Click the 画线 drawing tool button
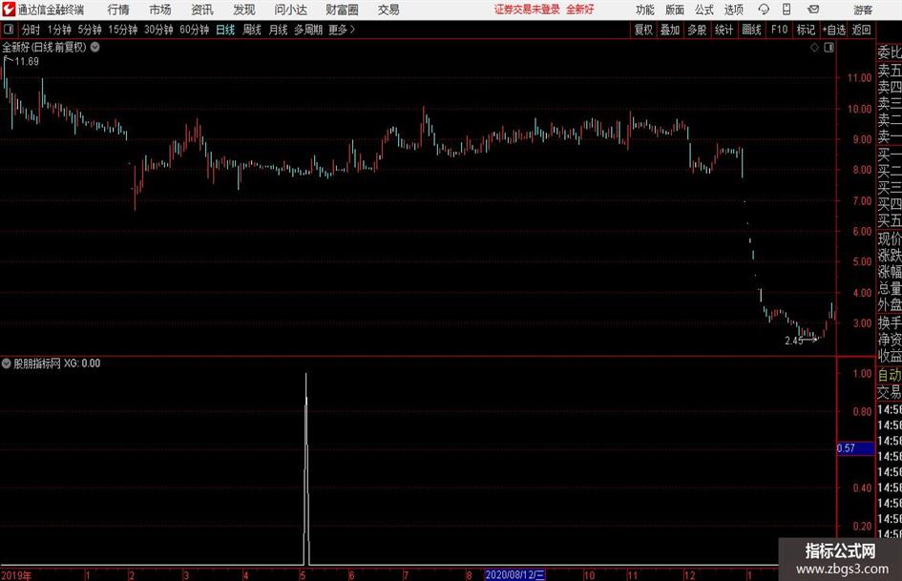Screen dimensions: 902x581 (751, 30)
